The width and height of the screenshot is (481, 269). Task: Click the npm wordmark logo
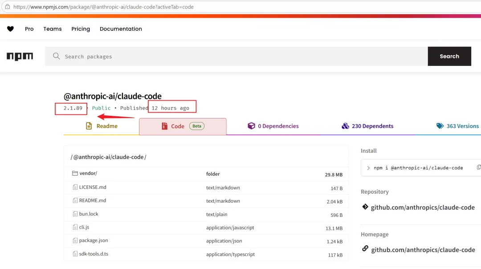coord(20,57)
